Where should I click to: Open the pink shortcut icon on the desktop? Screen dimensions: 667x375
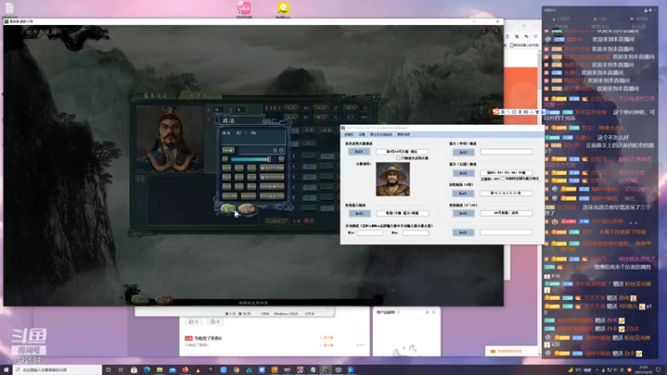pyautogui.click(x=243, y=8)
